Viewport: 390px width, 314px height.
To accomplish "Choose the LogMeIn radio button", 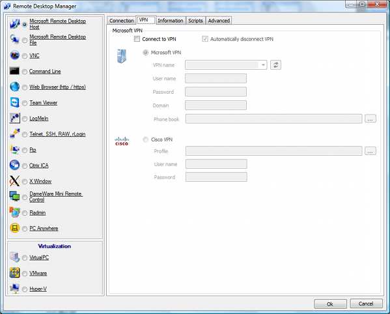I will pyautogui.click(x=24, y=119).
